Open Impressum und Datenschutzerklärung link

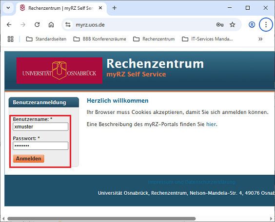coord(192,182)
